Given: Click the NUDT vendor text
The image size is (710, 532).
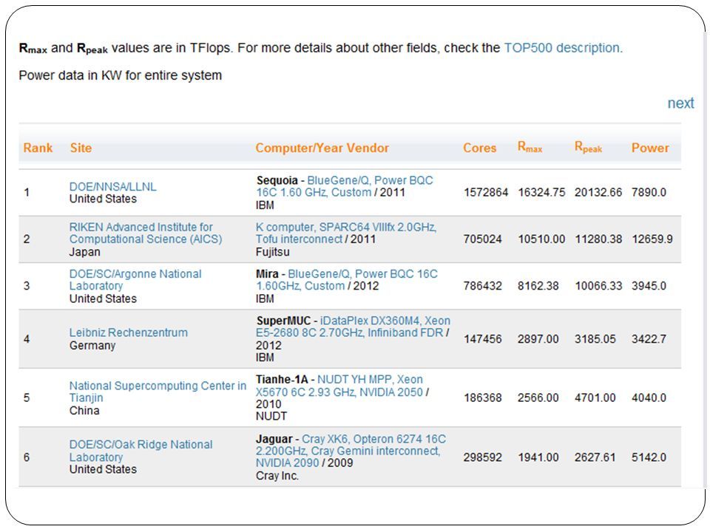Looking at the screenshot, I should [x=271, y=416].
